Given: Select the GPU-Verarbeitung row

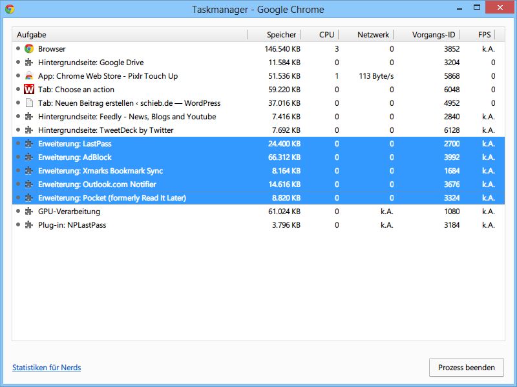Looking at the screenshot, I should coord(258,211).
